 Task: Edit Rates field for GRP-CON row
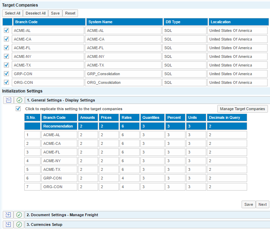coord(129,178)
